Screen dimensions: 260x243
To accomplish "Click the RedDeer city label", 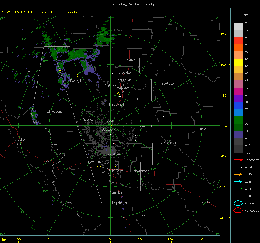I will pyautogui.click(x=122, y=88).
